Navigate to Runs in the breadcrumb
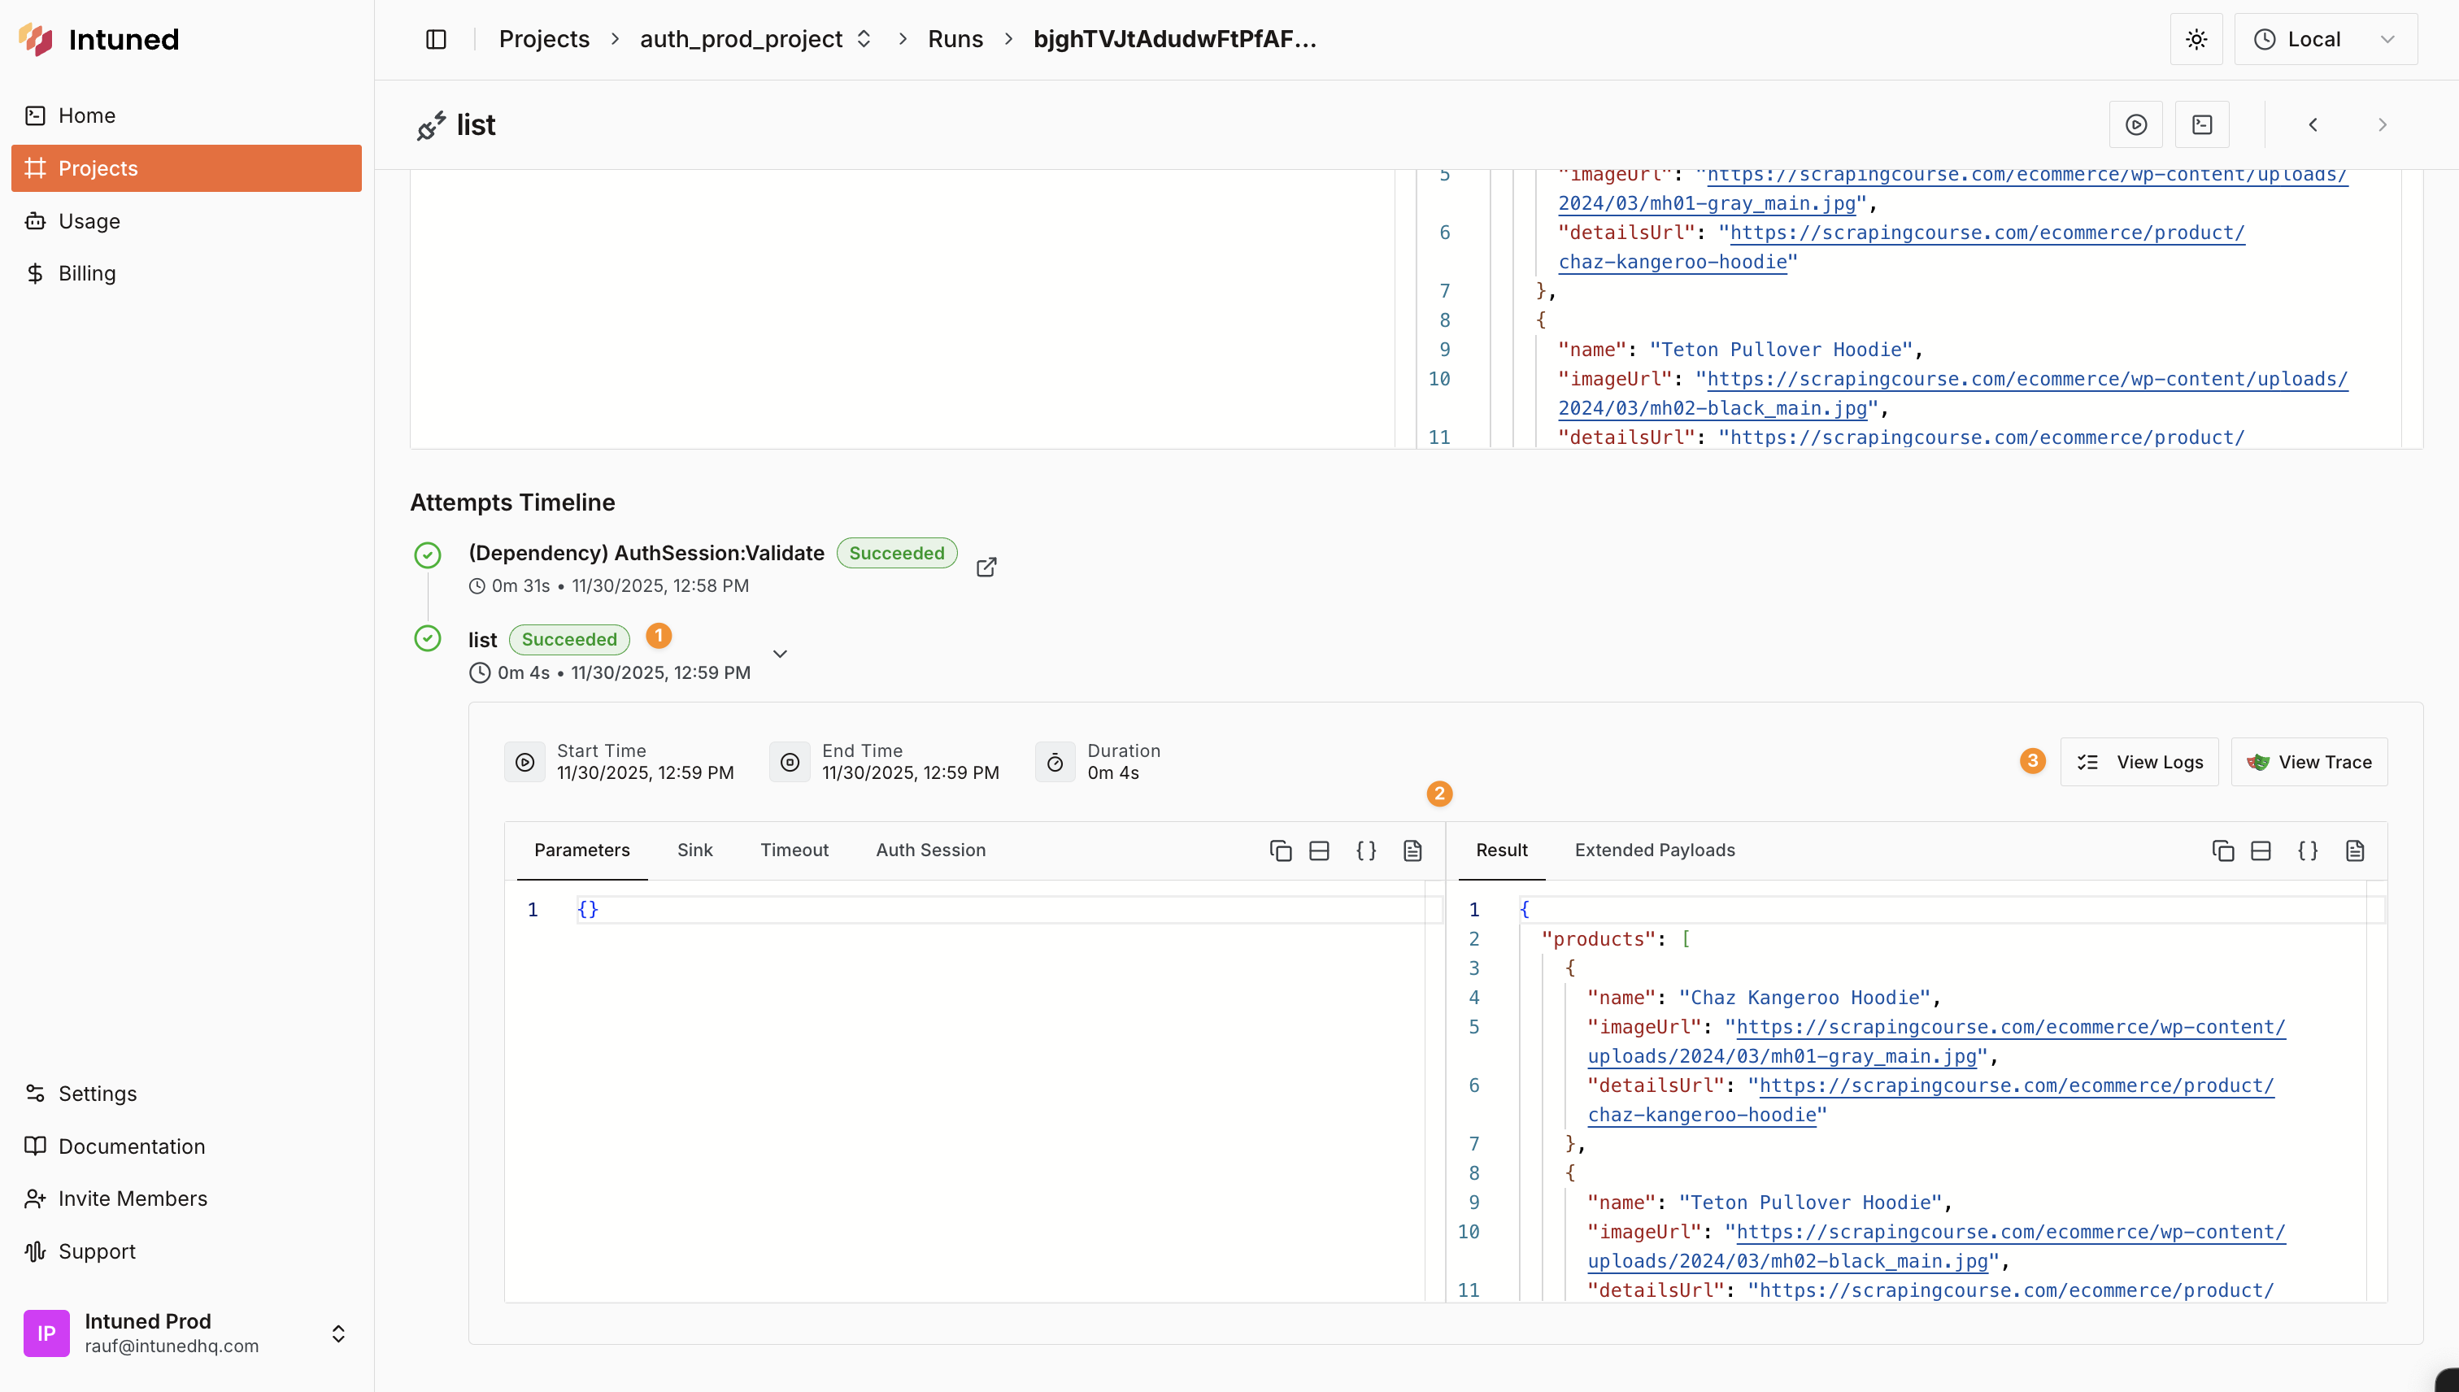The image size is (2459, 1392). [955, 39]
